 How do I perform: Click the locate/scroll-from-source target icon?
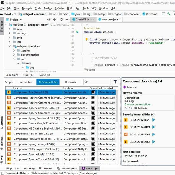[x=49, y=20]
